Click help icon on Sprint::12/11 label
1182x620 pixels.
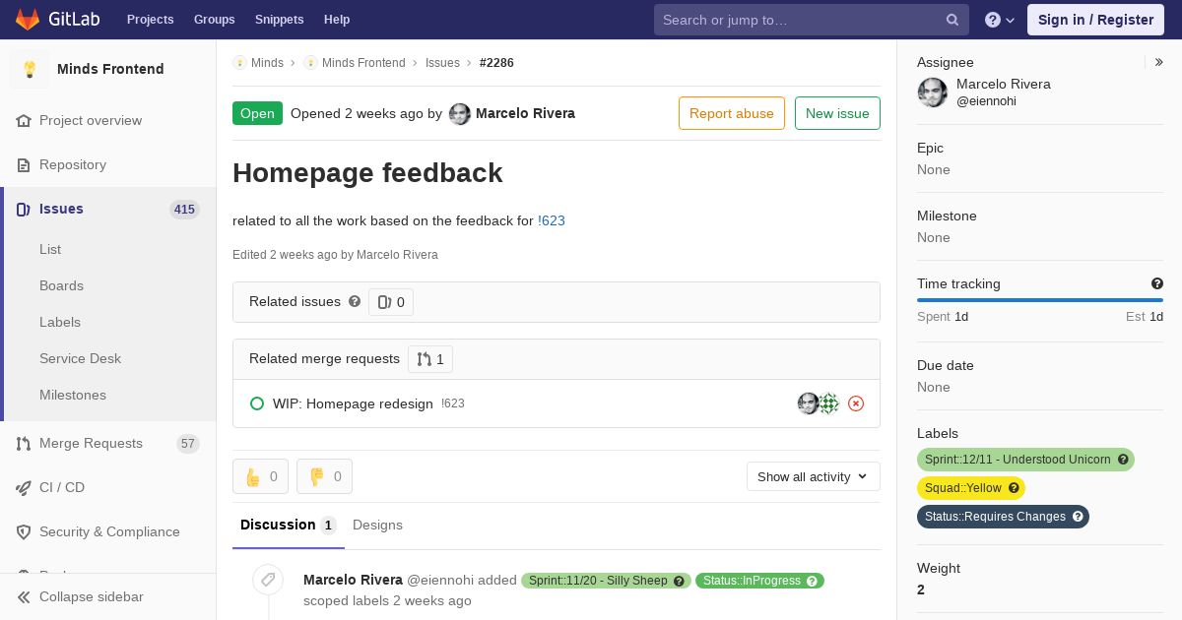[1123, 460]
